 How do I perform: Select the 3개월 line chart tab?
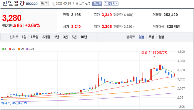(x=46, y=37)
